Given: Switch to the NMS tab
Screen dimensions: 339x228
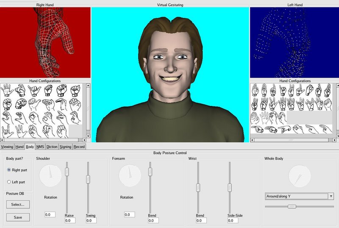Looking at the screenshot, I should click(40, 147).
